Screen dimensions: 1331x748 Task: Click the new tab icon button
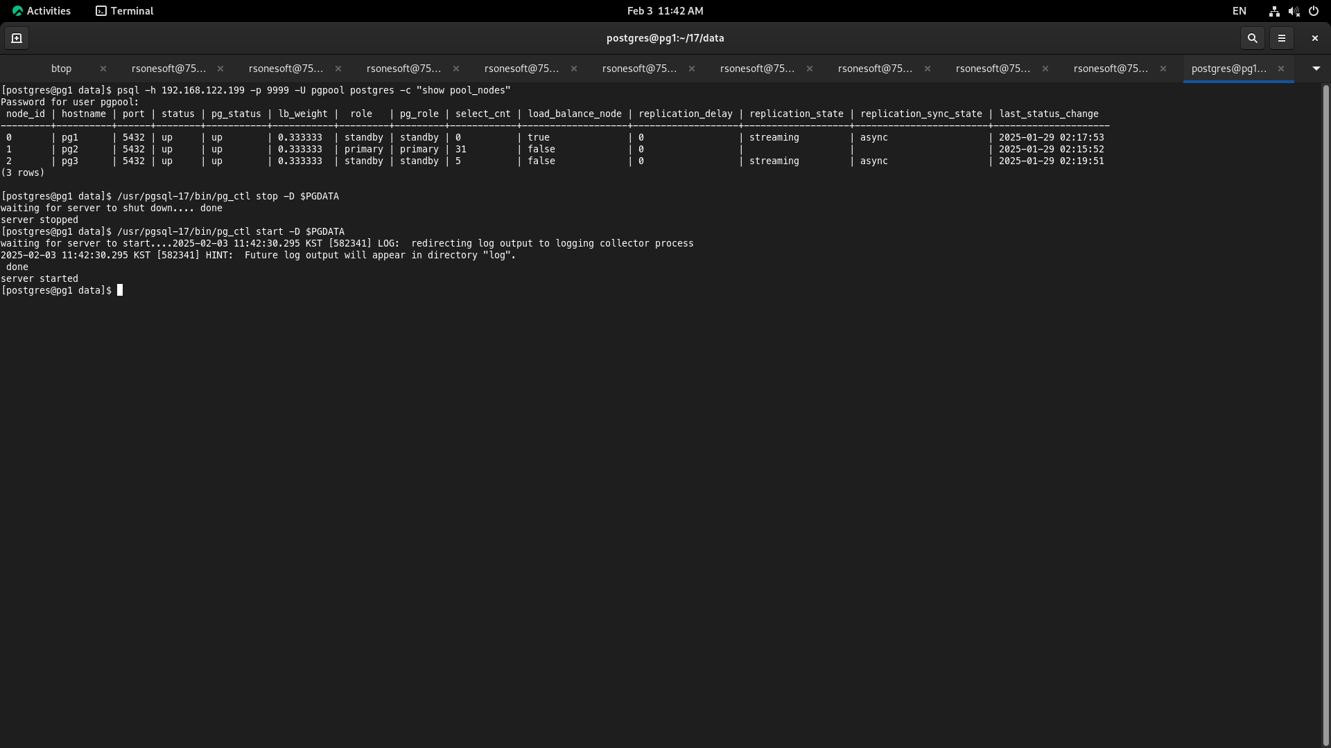(17, 38)
